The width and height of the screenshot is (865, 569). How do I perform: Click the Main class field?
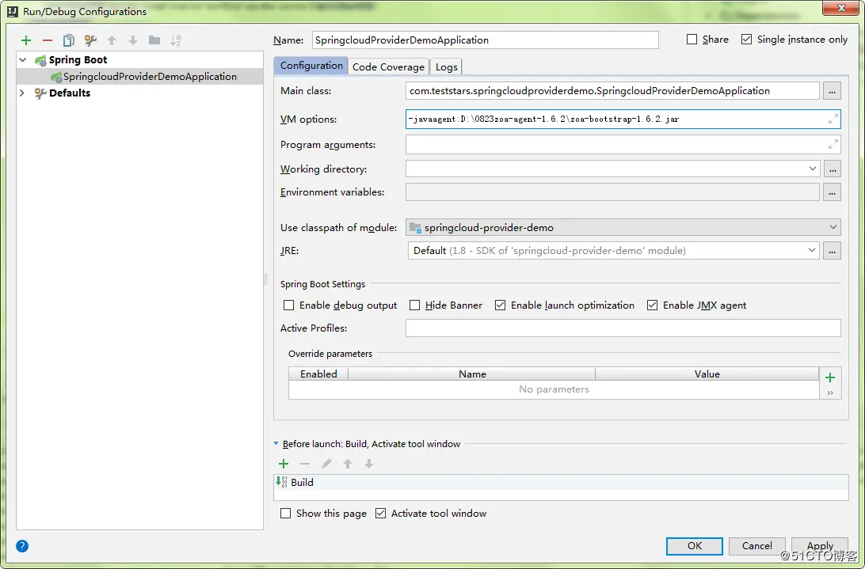(612, 91)
